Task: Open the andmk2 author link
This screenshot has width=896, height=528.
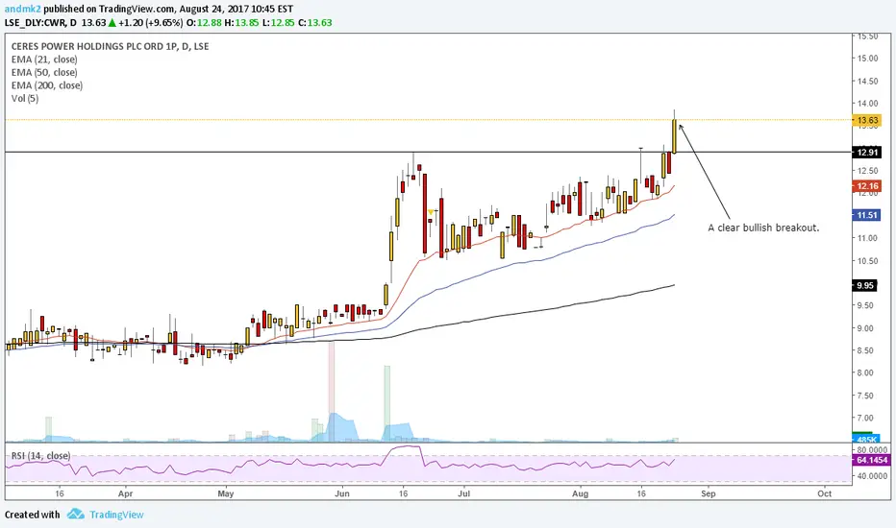Action: click(22, 10)
